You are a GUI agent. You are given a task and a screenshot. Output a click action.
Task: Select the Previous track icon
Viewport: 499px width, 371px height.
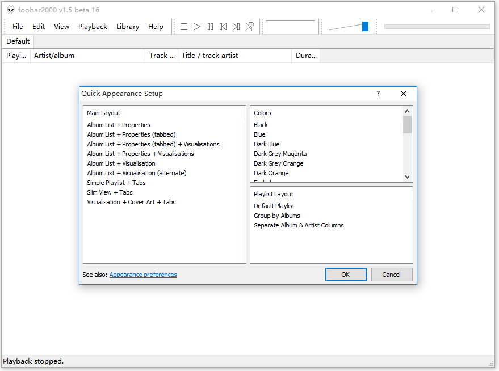223,26
